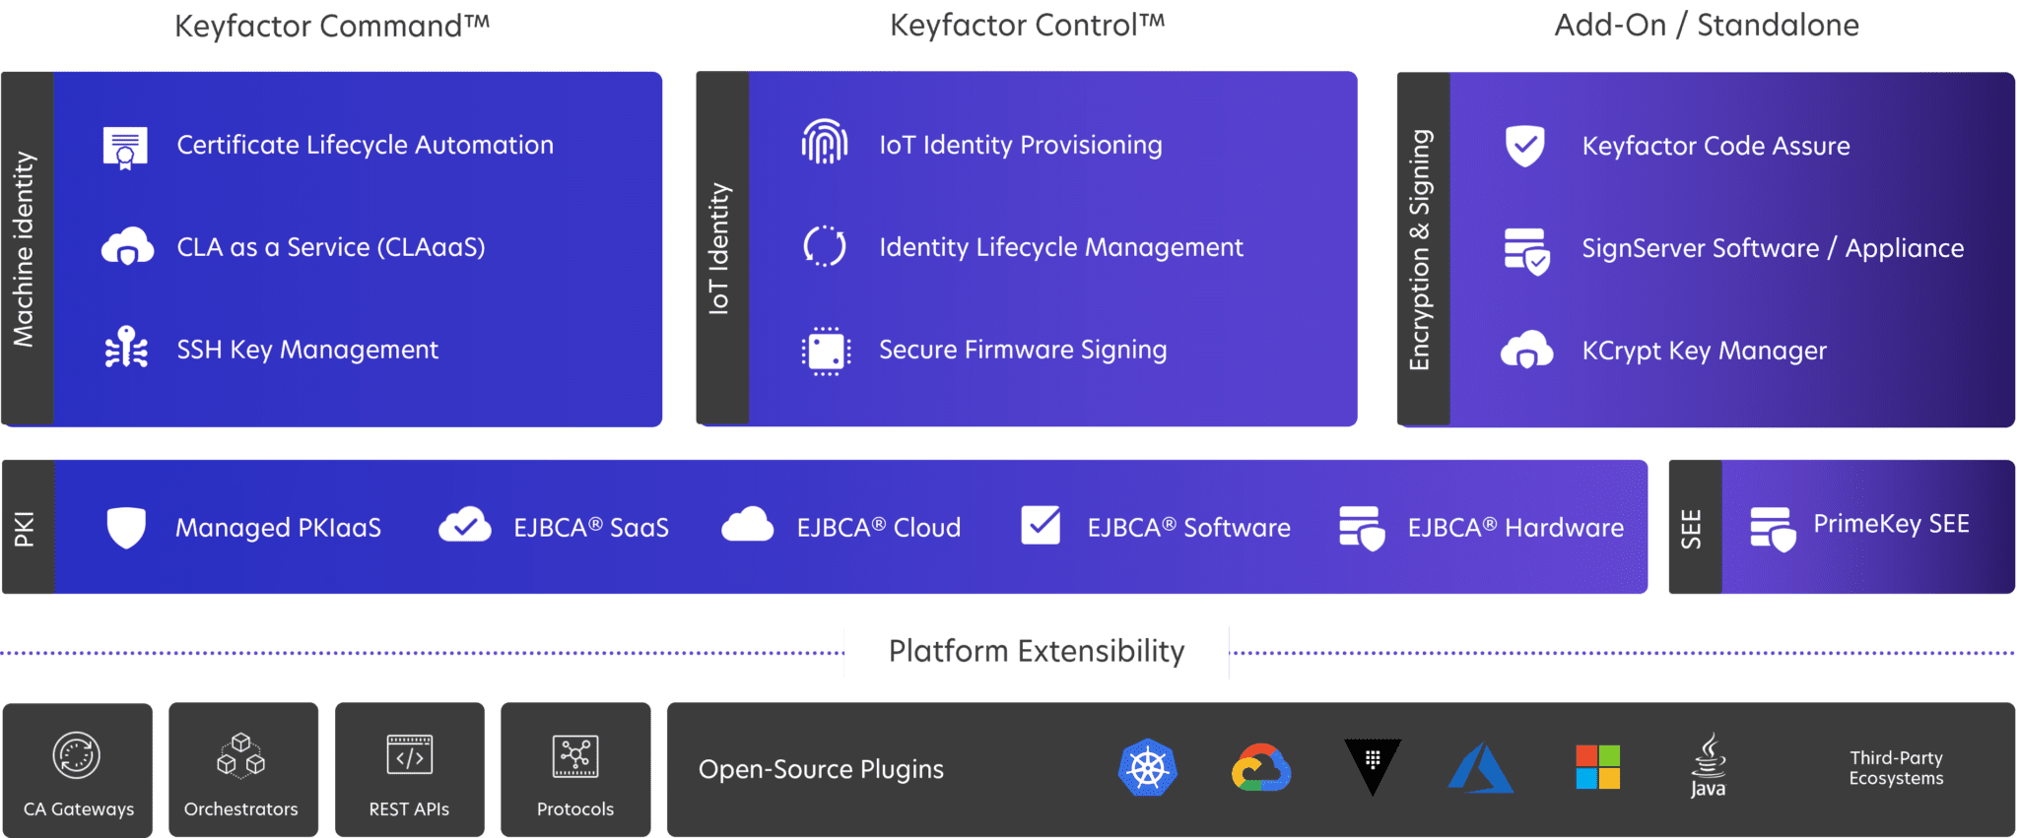2018x838 pixels.
Task: Click the HashiCorp Vault triangle logo
Action: coord(1373,767)
